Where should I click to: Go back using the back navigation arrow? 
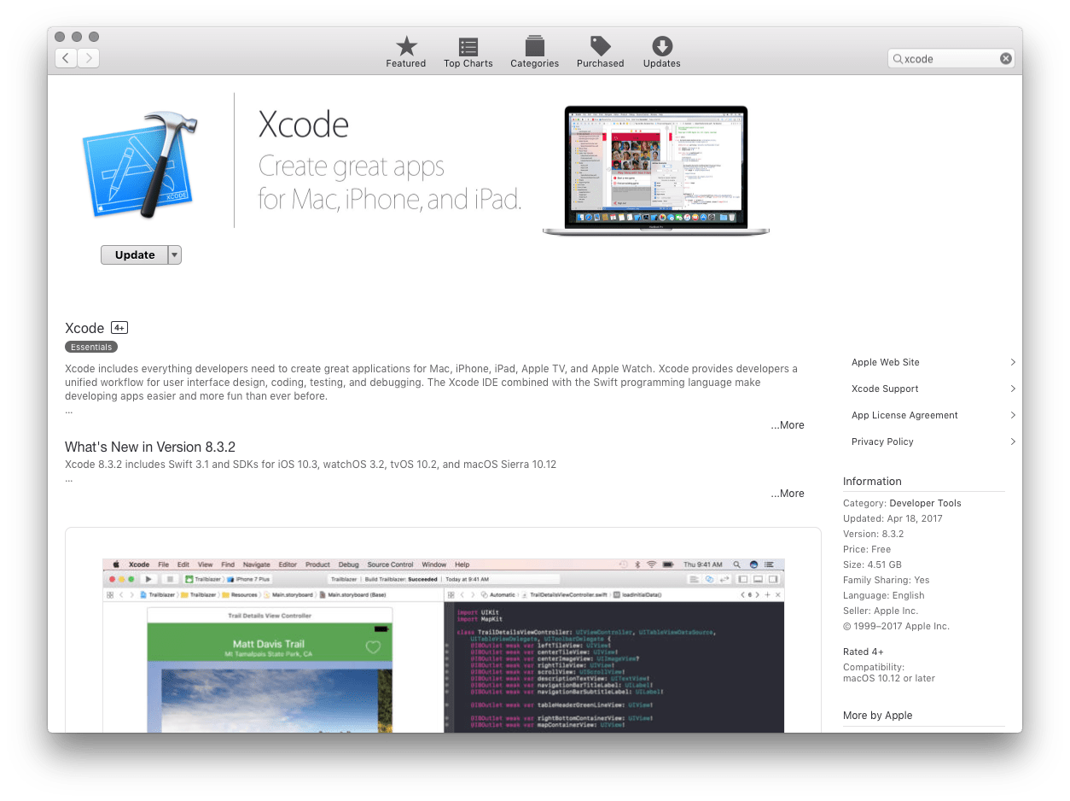(66, 57)
